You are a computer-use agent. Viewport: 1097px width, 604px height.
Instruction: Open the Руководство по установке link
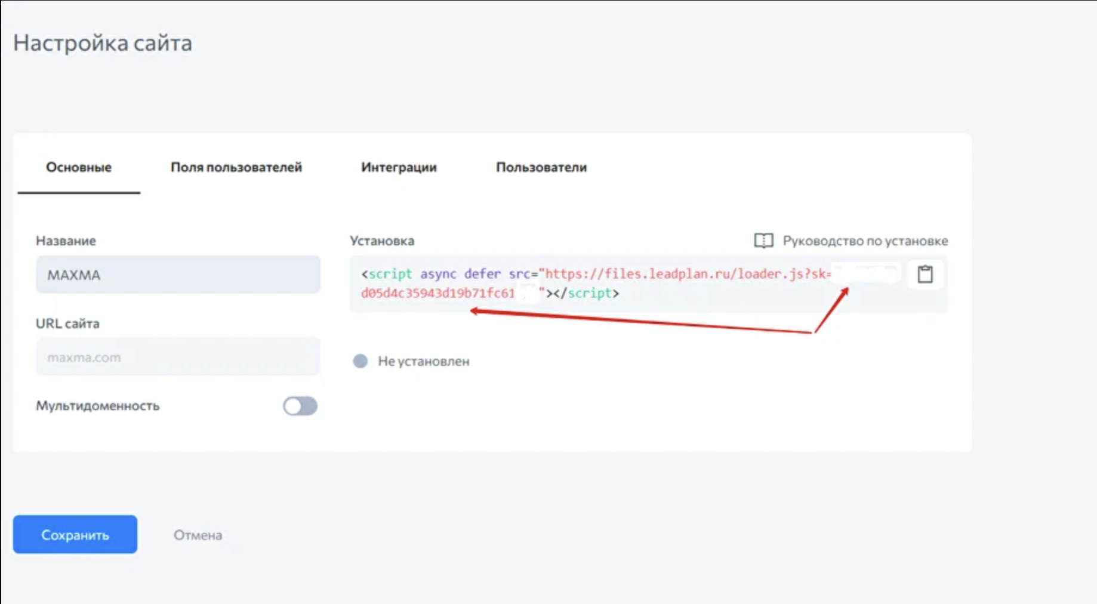coord(865,241)
